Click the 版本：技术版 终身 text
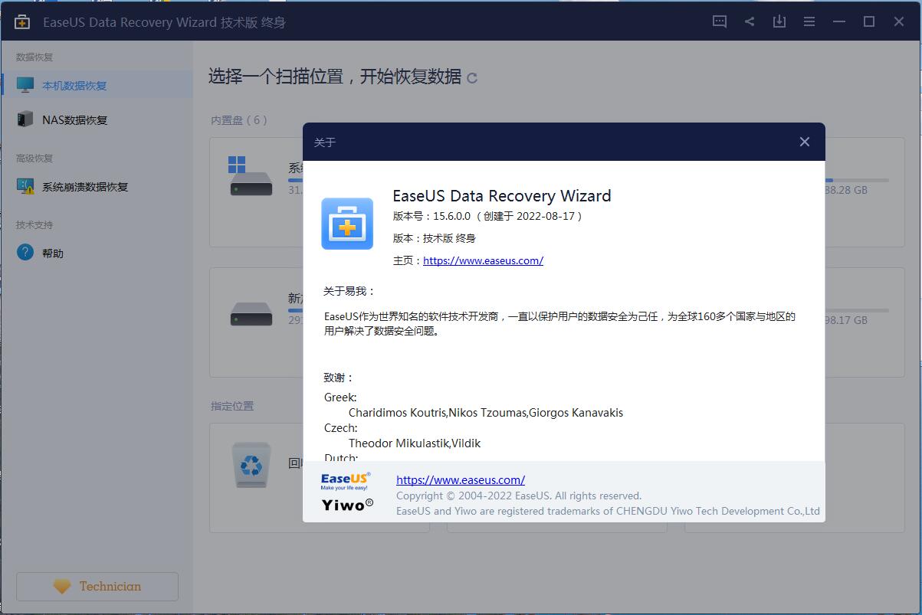 point(435,238)
